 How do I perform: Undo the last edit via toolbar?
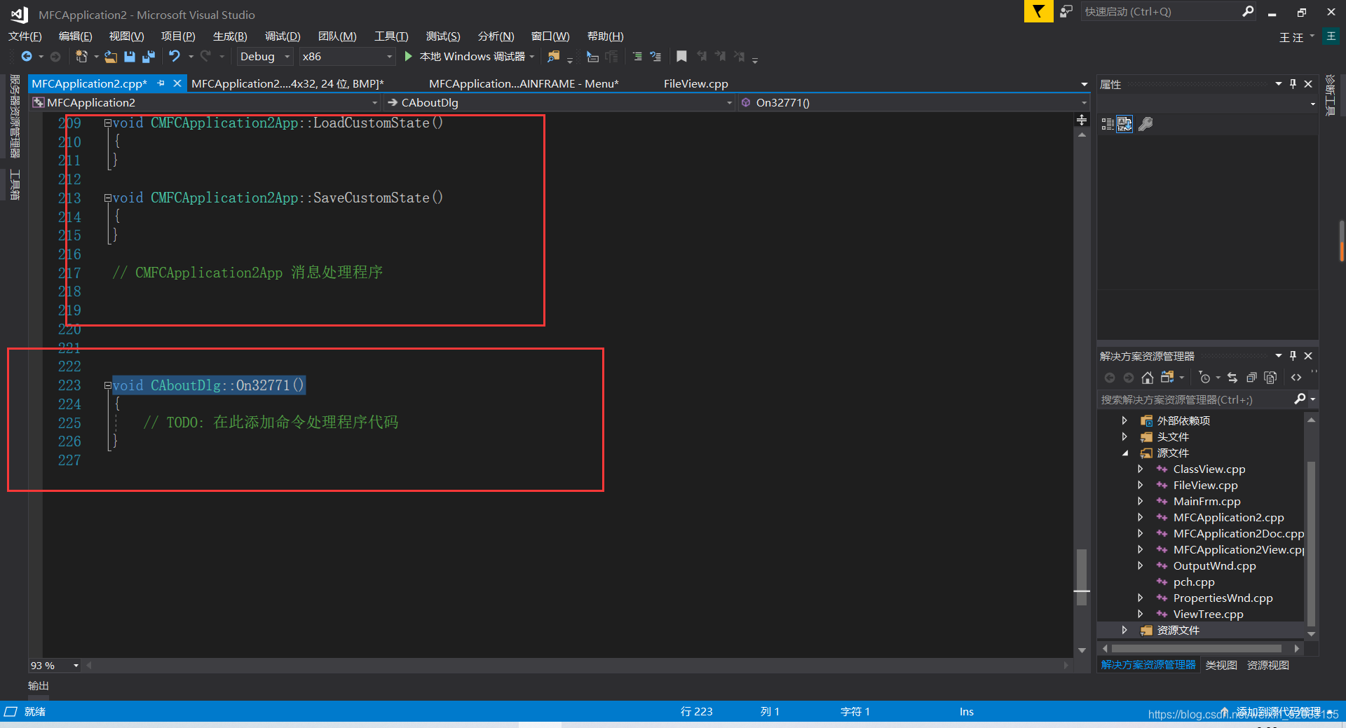tap(175, 56)
